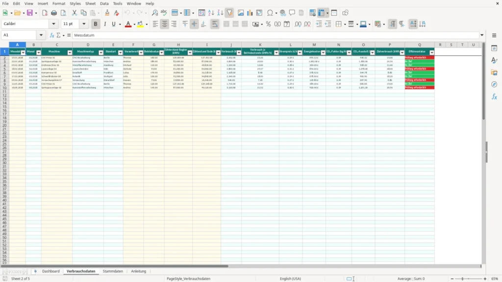
Task: Toggle the AutoFilter funnel icon
Action: tap(229, 13)
